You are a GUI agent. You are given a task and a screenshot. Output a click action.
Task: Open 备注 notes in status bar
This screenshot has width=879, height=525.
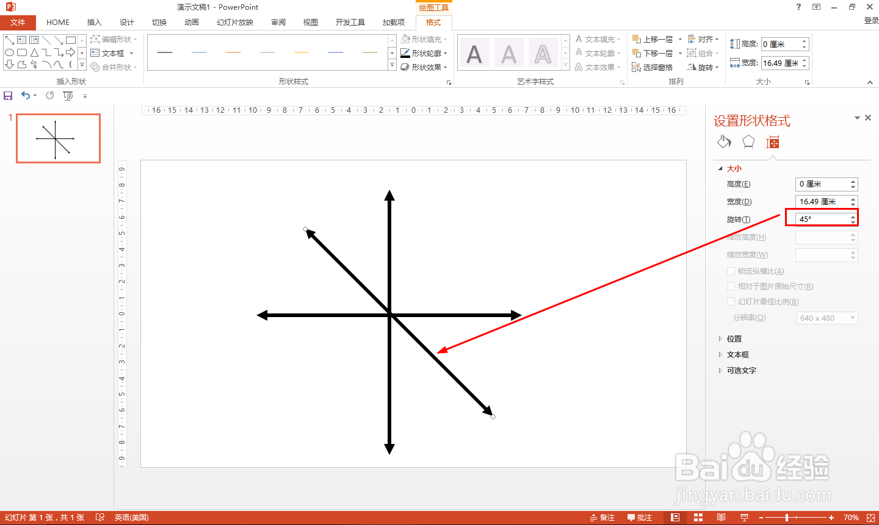[x=602, y=518]
